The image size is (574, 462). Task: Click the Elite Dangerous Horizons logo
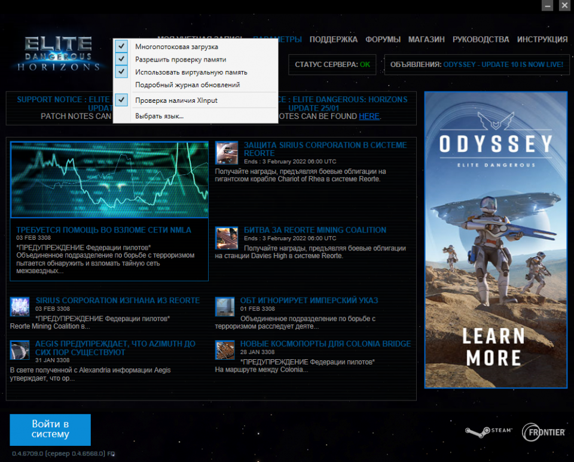(x=59, y=53)
